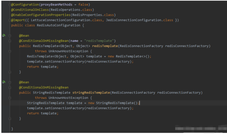Click the closing brace of the RedisAutoConfiguration class

pos(12,129)
